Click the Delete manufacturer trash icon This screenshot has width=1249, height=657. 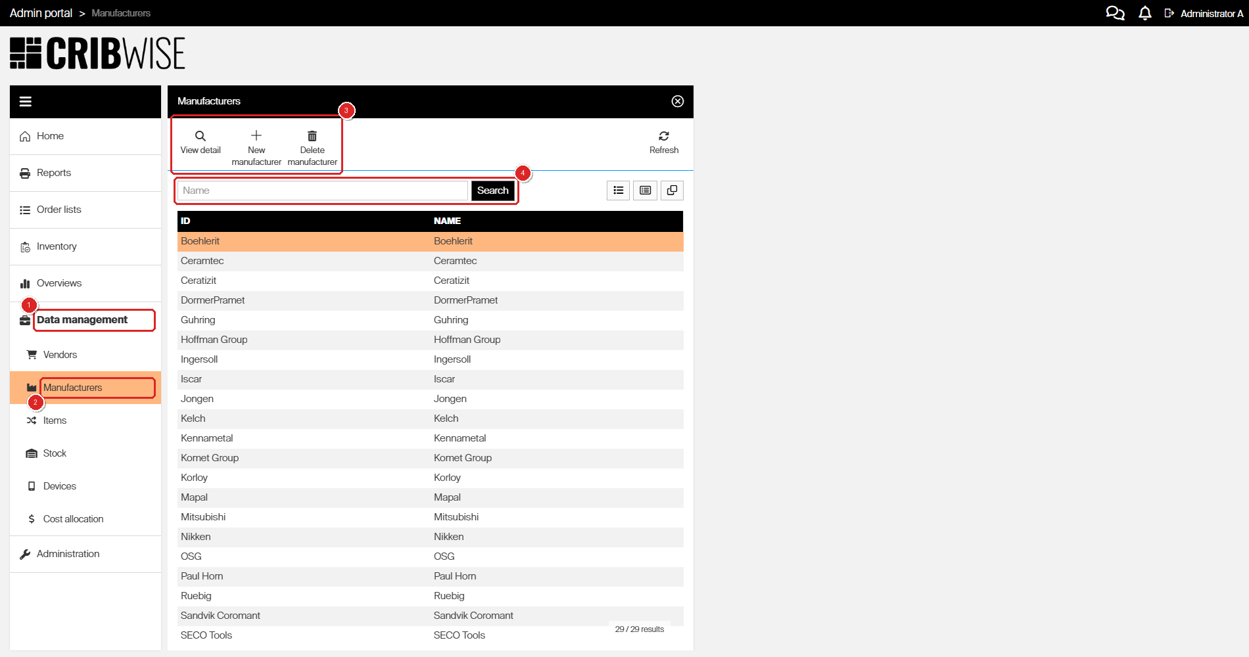(312, 136)
